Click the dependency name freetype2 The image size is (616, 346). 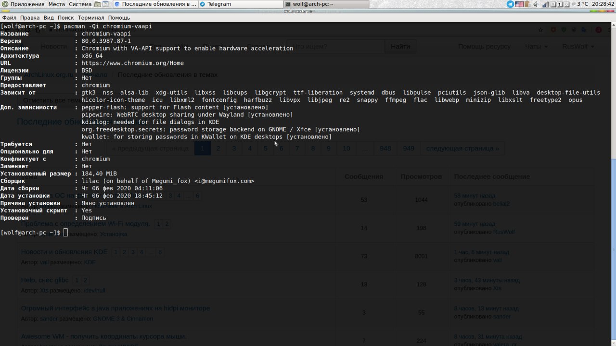pos(546,100)
